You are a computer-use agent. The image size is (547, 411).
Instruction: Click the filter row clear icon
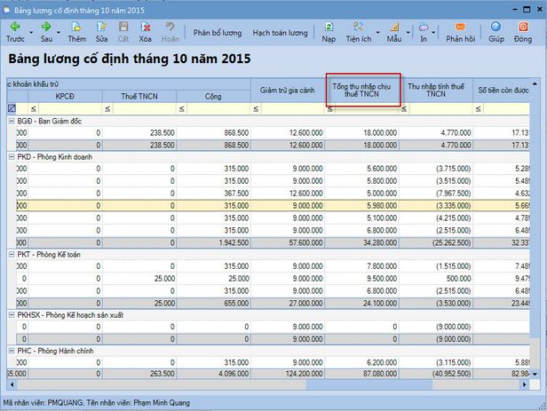(12, 108)
